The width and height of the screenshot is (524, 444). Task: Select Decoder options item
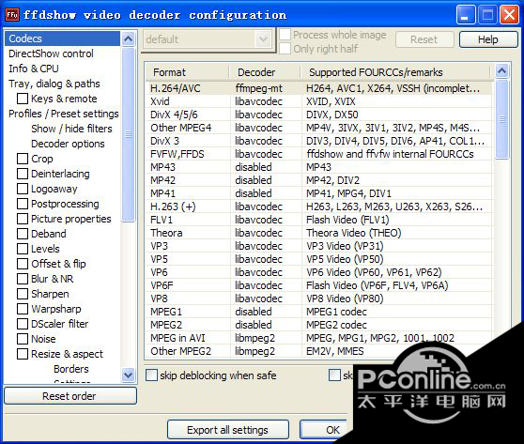tap(68, 144)
